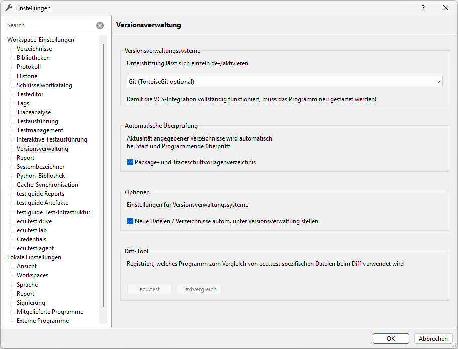Select Historie in the settings tree
The width and height of the screenshot is (458, 349).
27,76
